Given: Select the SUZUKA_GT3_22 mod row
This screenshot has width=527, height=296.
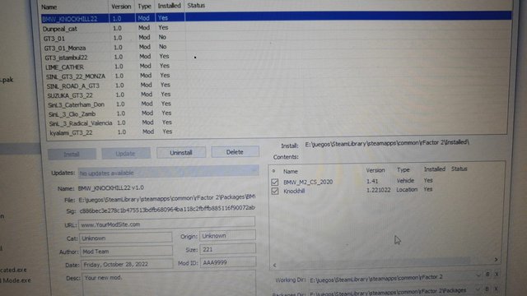Looking at the screenshot, I should (277, 95).
